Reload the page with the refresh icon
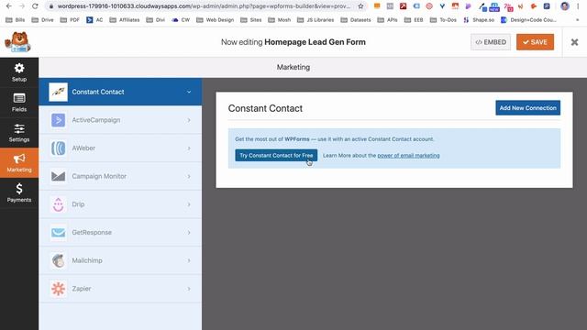587x330 pixels. pos(35,6)
